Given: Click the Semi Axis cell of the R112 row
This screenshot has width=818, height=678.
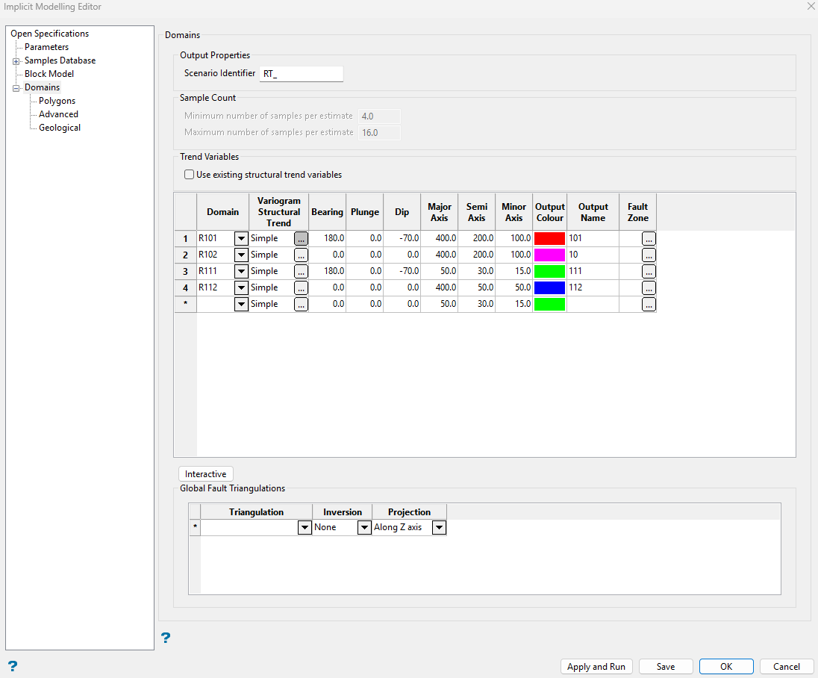Looking at the screenshot, I should coord(477,287).
